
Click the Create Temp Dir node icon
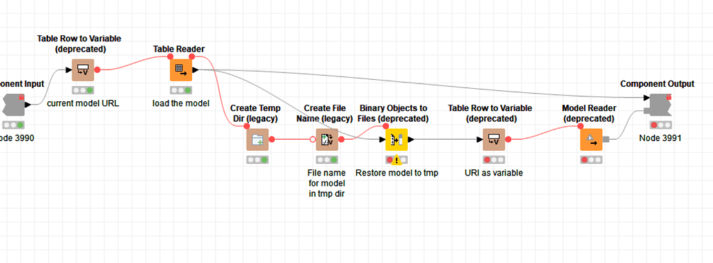tap(258, 140)
